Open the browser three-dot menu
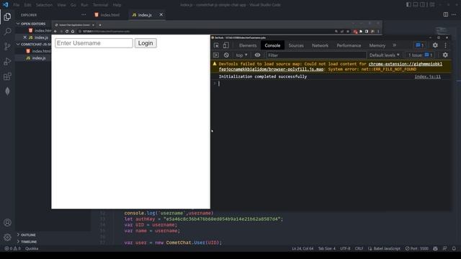 point(378,32)
